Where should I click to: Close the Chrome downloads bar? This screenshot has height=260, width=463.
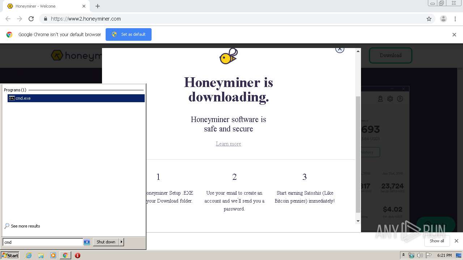456,241
